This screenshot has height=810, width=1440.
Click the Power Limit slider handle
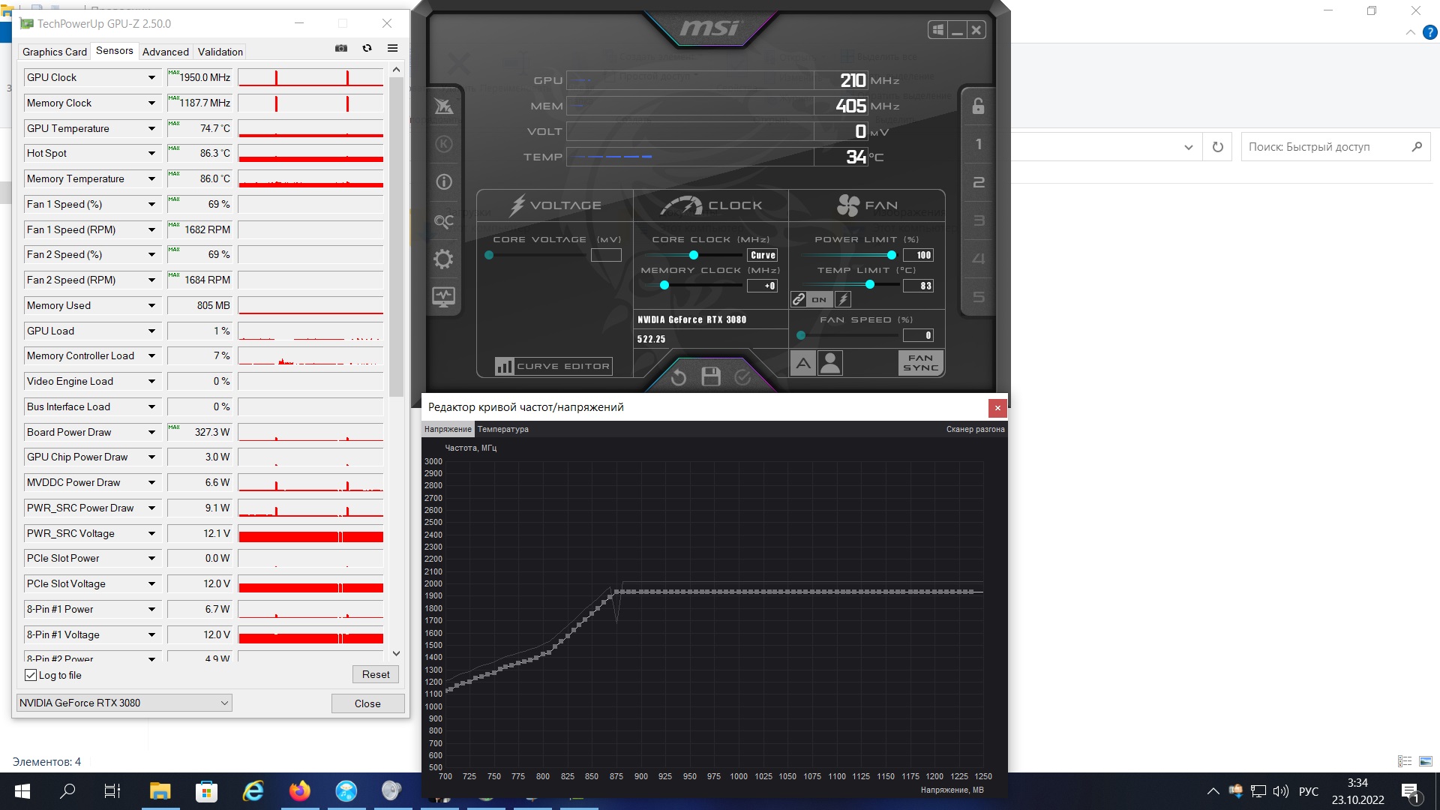click(891, 255)
